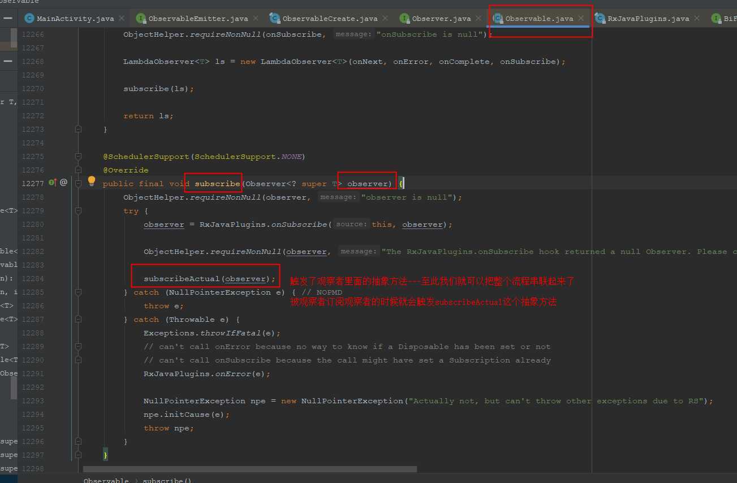
Task: Click the 'throw e;' statement
Action: coord(163,306)
